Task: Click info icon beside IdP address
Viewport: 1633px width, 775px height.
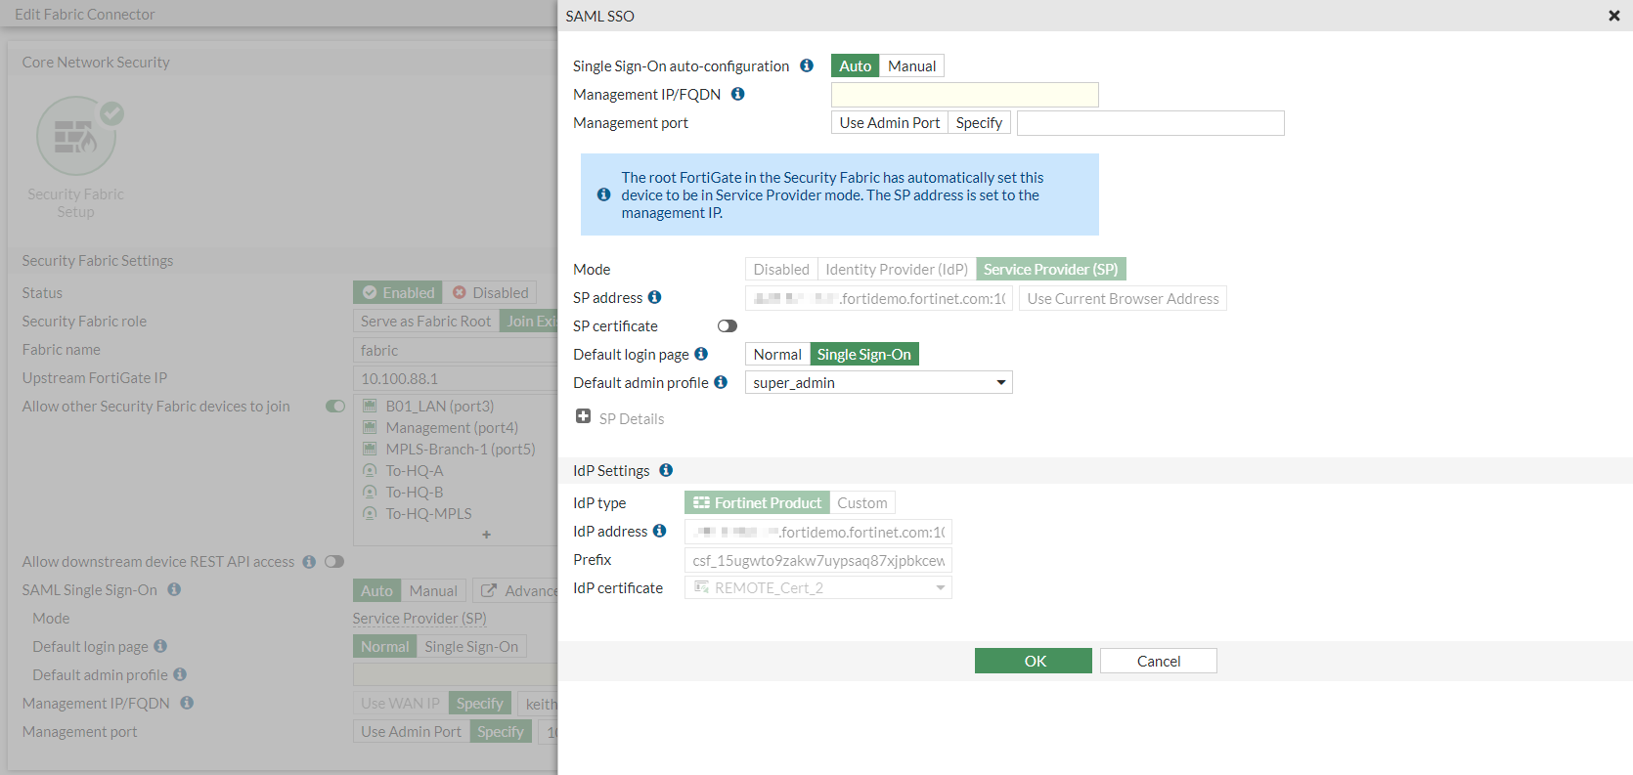Action: coord(660,531)
